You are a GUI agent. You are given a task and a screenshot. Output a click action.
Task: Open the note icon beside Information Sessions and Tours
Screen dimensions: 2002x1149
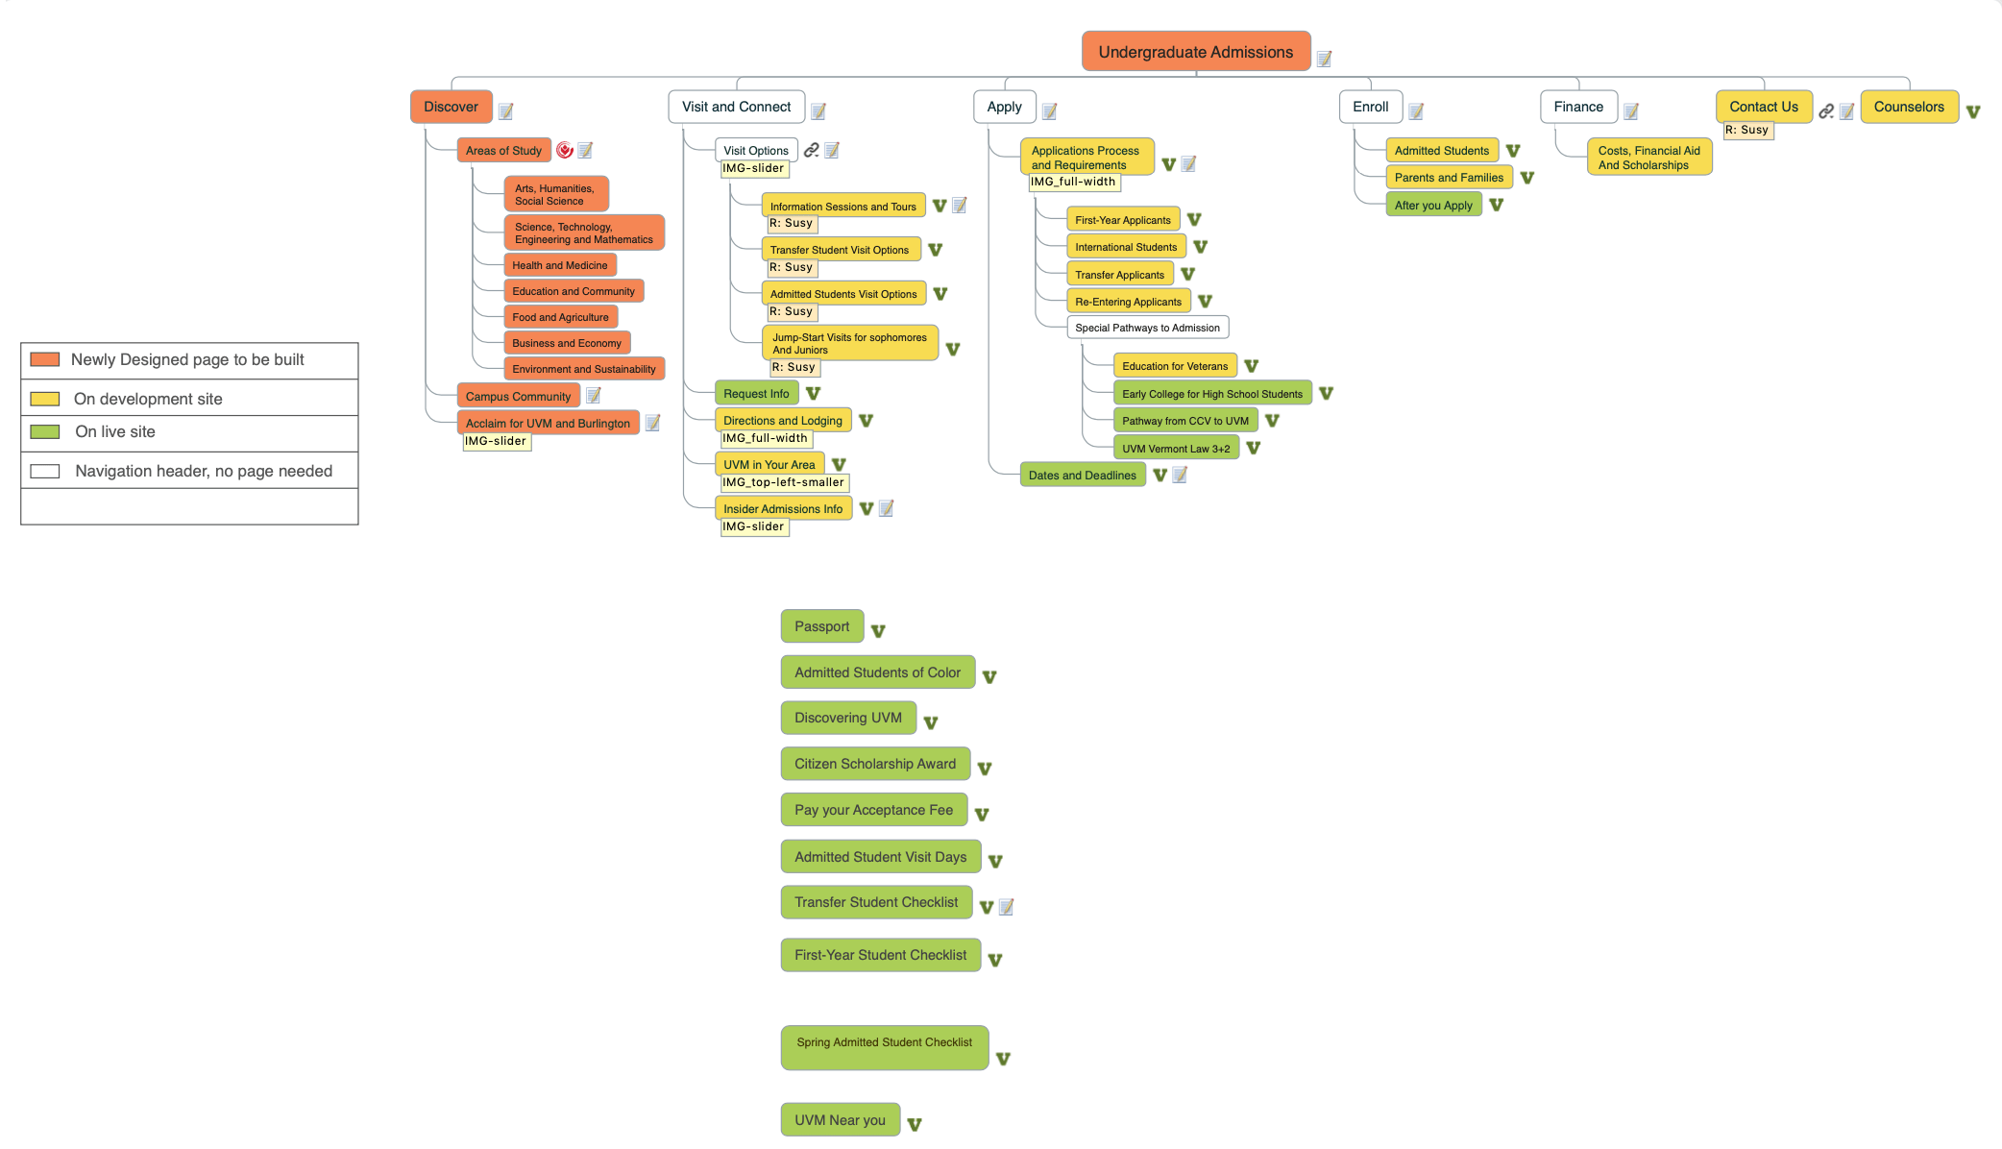click(x=959, y=206)
